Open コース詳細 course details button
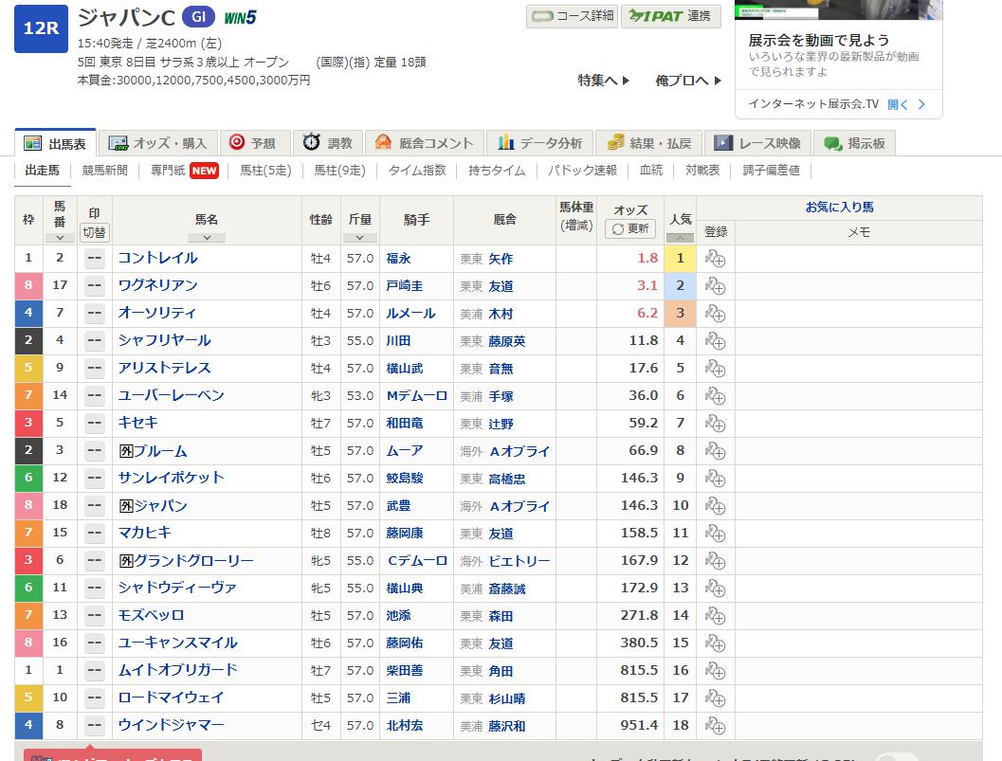 coord(572,16)
